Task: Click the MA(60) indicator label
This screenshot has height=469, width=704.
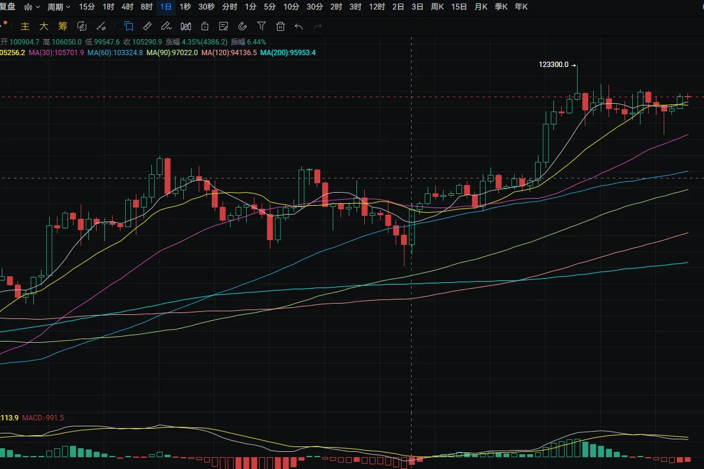Action: point(115,53)
